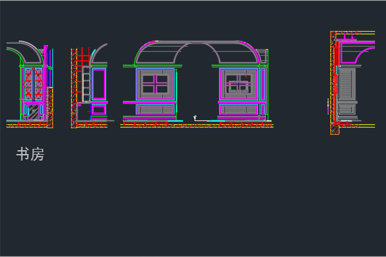The width and height of the screenshot is (386, 257).
Task: Select the hatched lower door in the leftmost elevation
Action: click(x=33, y=111)
